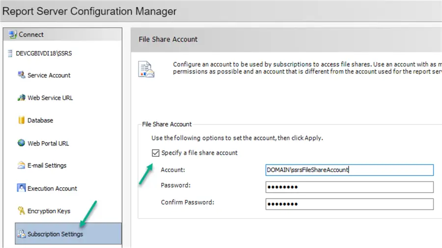Click the Connect plug icon

(x=13, y=35)
